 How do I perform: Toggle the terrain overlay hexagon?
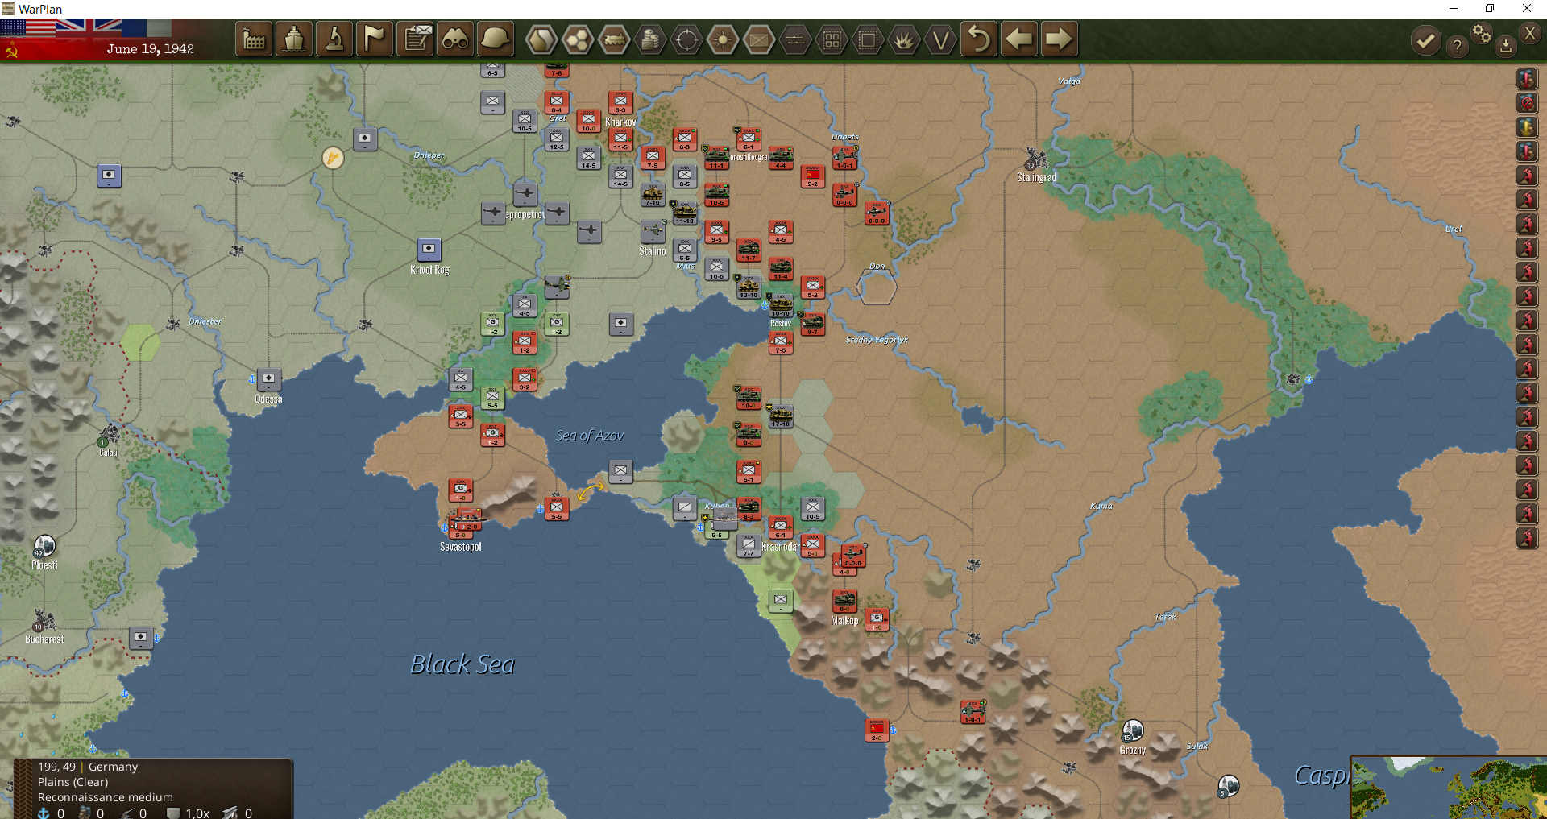click(x=541, y=39)
